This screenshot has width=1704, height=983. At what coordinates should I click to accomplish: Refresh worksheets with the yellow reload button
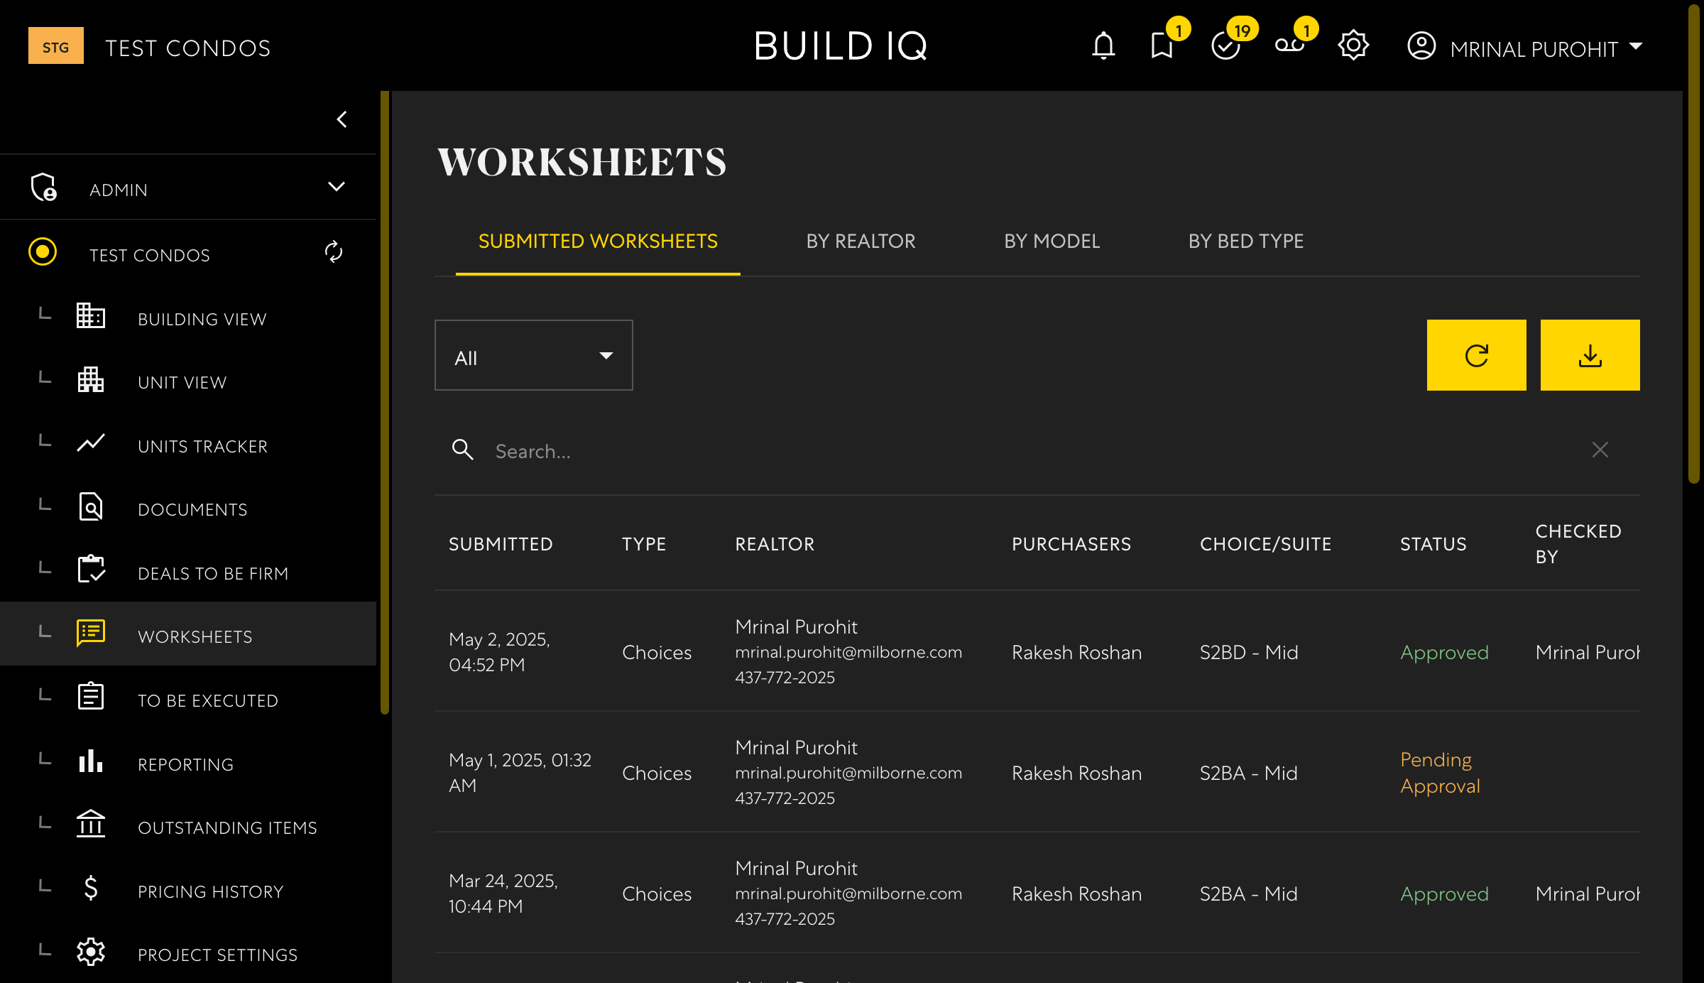click(x=1477, y=355)
